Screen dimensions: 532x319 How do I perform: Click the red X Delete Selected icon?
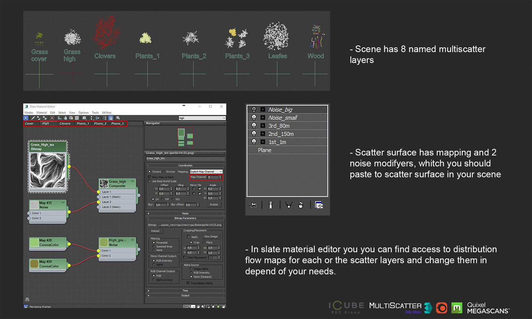(52, 118)
